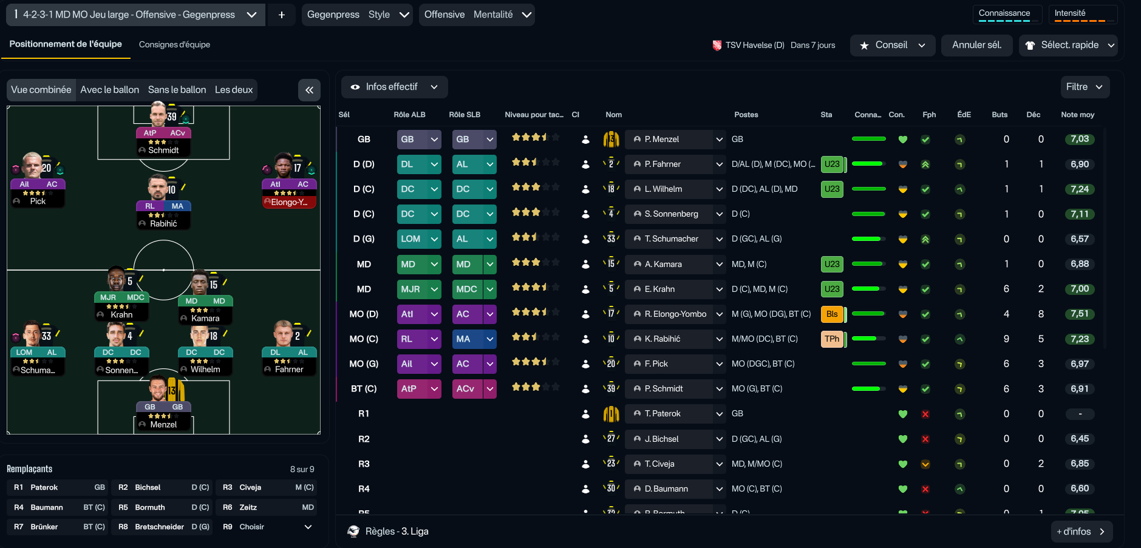Open the Filtre dropdown

[x=1084, y=87]
